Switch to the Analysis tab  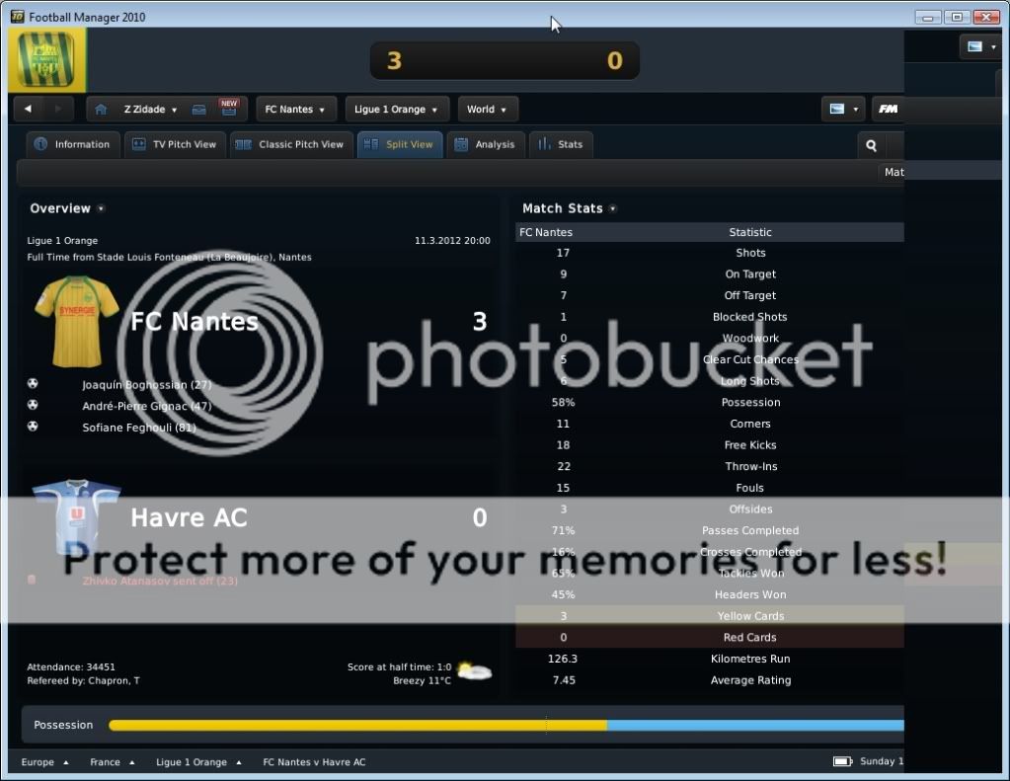coord(485,144)
